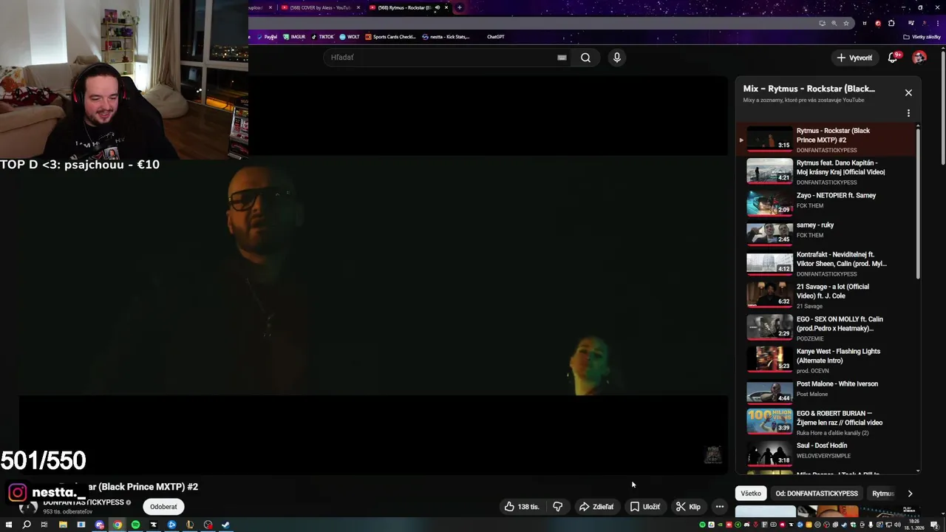The height and width of the screenshot is (532, 946).
Task: Open File Explorer from the taskbar
Action: pyautogui.click(x=63, y=525)
